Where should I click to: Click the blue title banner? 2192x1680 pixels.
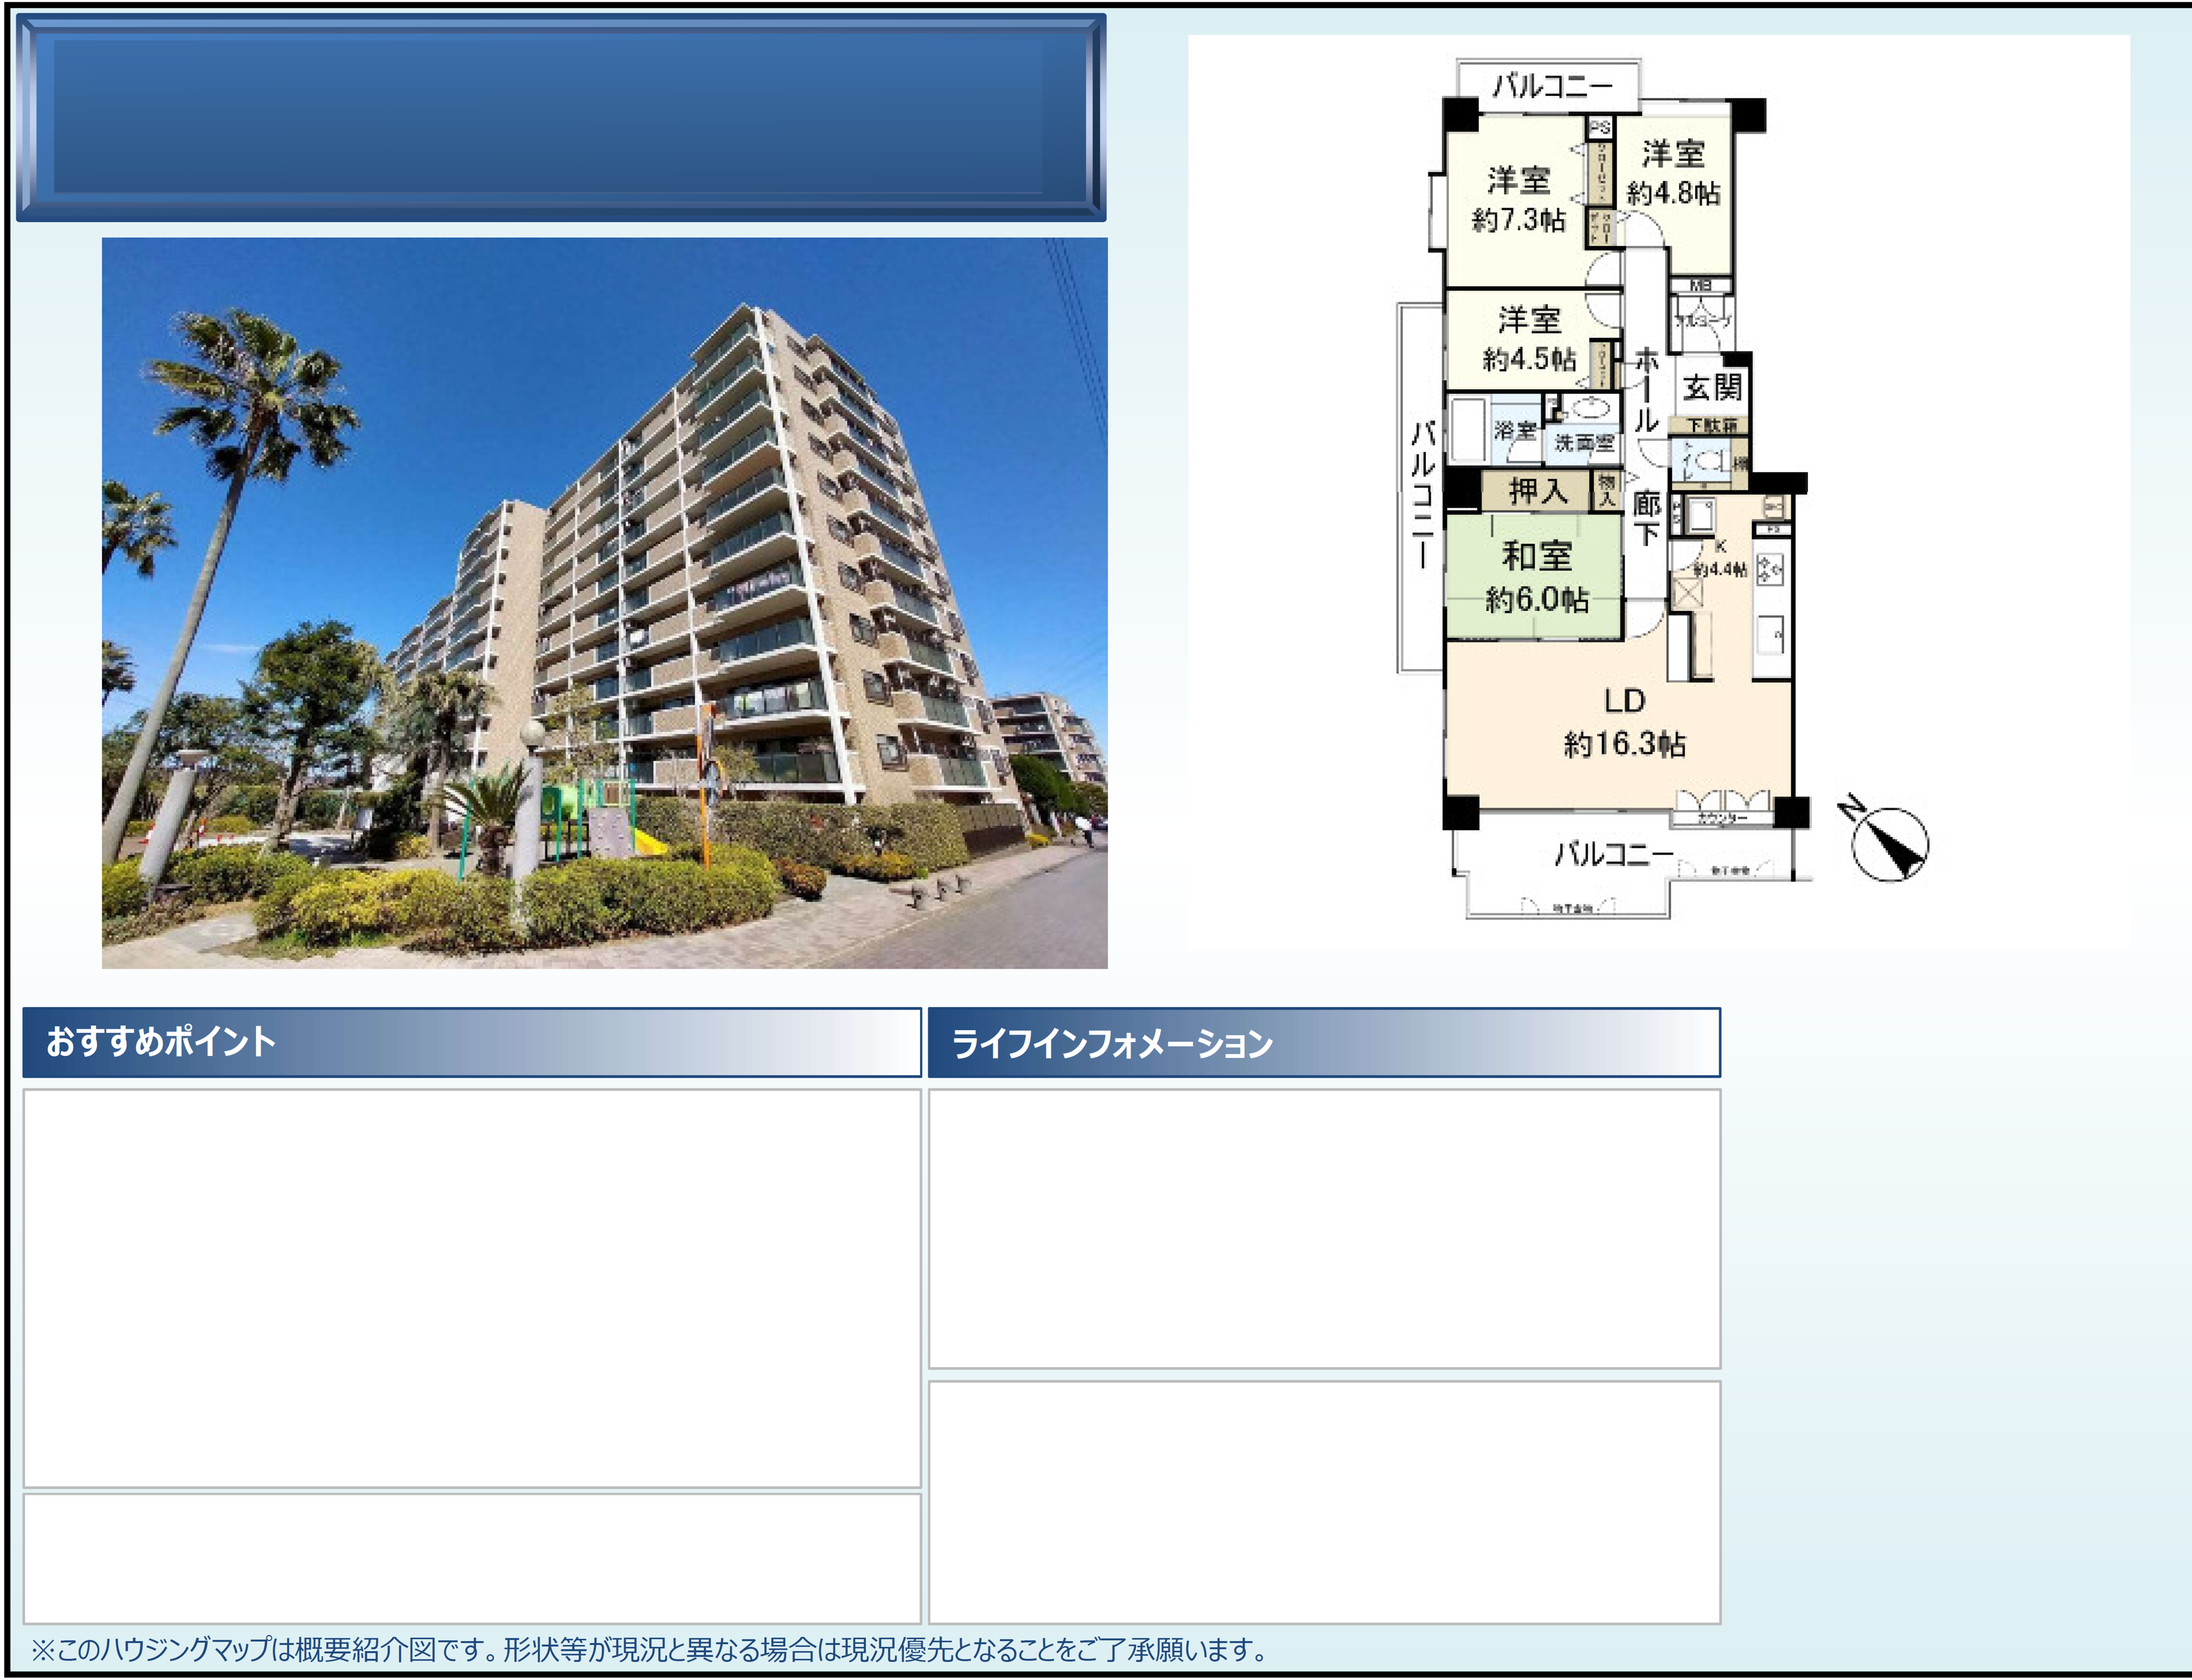[x=561, y=117]
